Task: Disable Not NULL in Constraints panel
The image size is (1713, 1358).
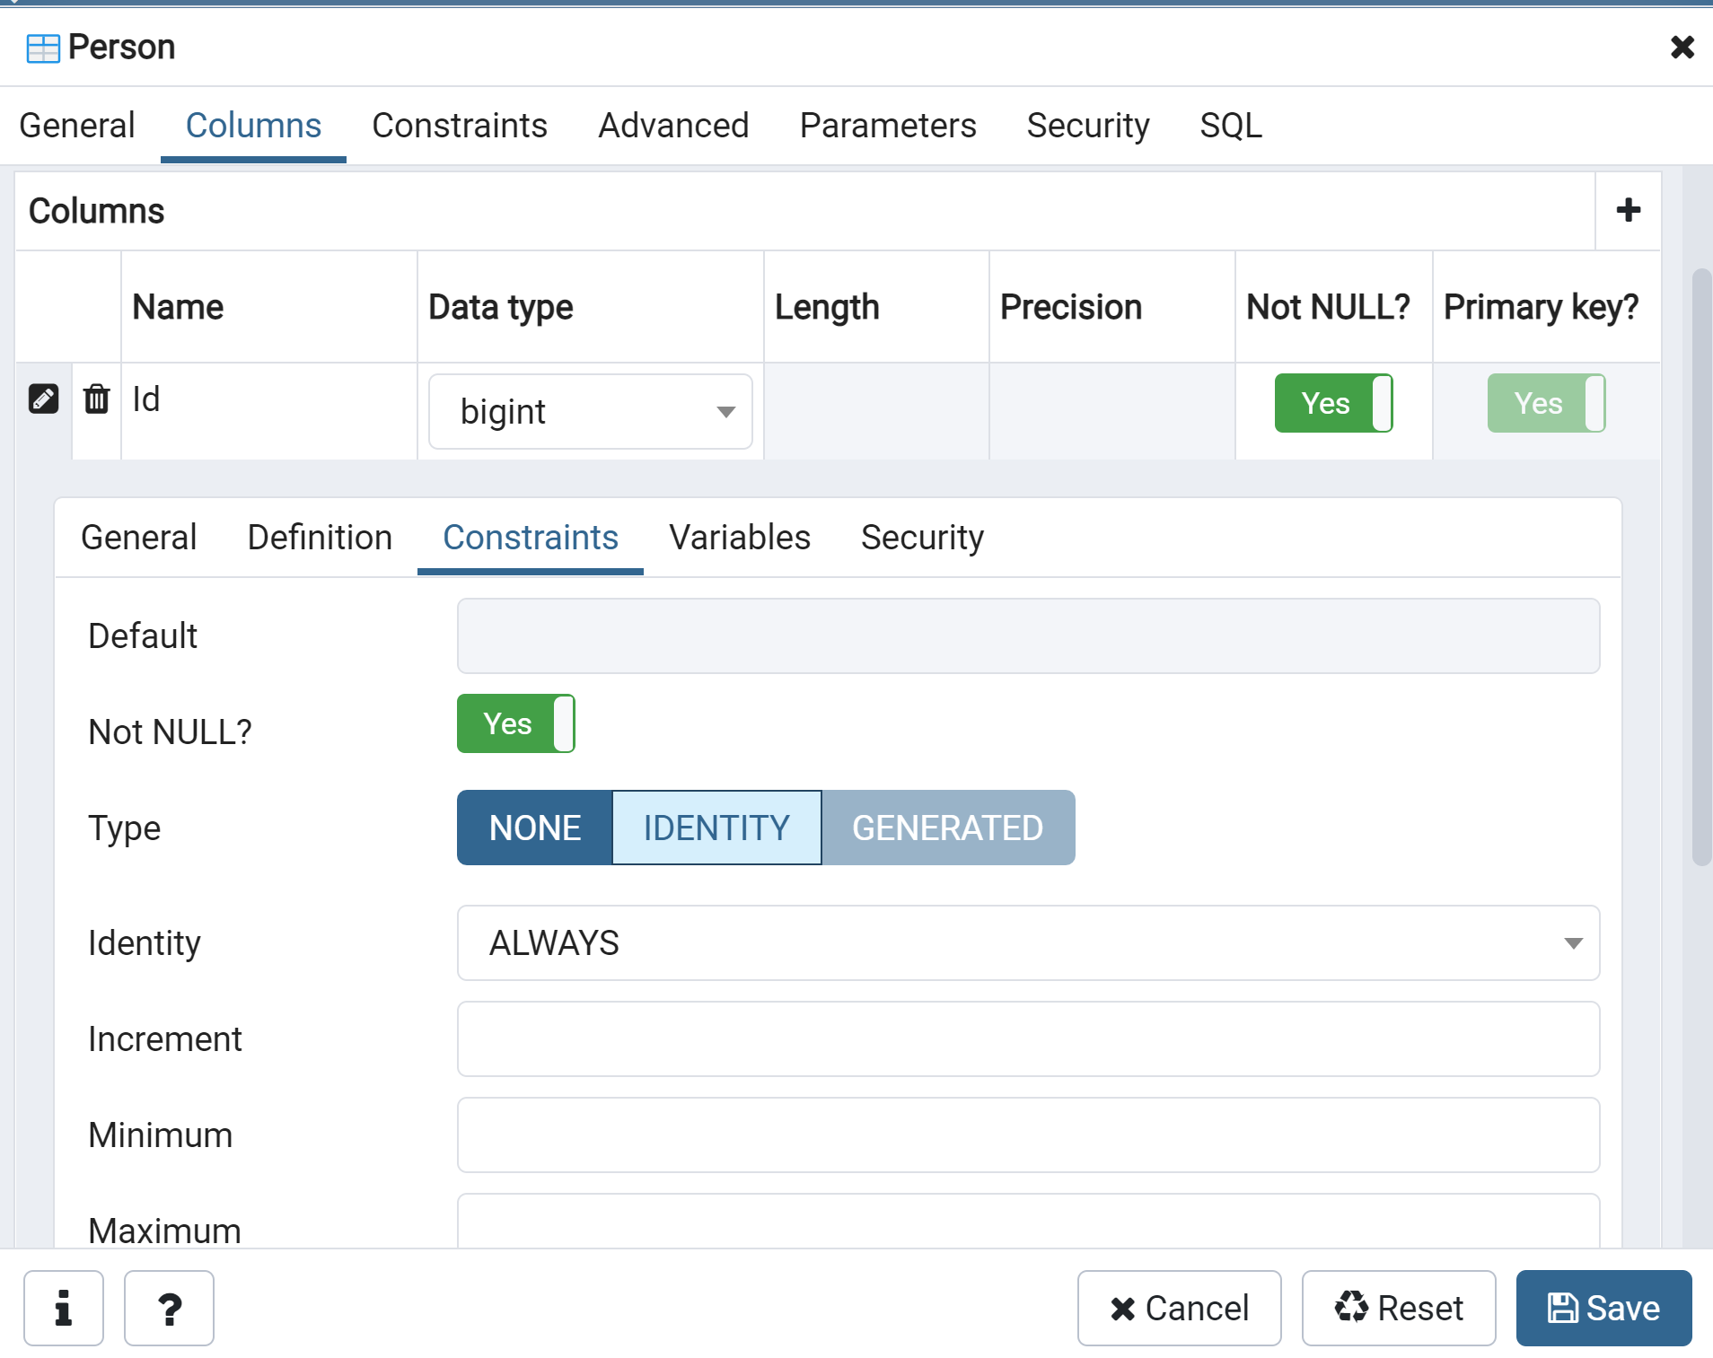Action: point(515,723)
